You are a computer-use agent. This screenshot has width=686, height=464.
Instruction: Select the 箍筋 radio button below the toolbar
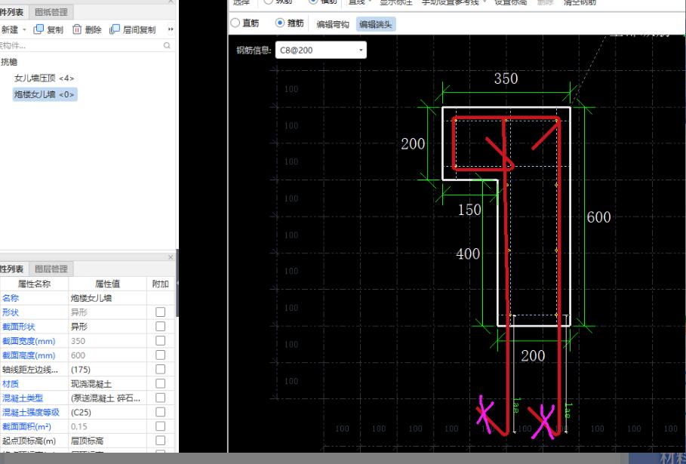pyautogui.click(x=280, y=23)
